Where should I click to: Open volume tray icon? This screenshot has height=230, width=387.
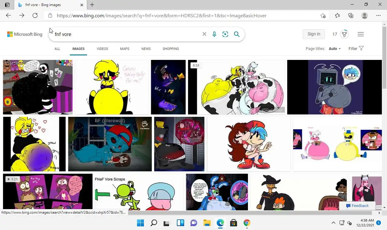(x=349, y=223)
